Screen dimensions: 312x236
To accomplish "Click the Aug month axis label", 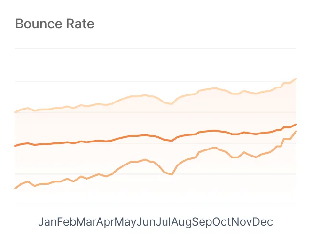I will (x=182, y=221).
